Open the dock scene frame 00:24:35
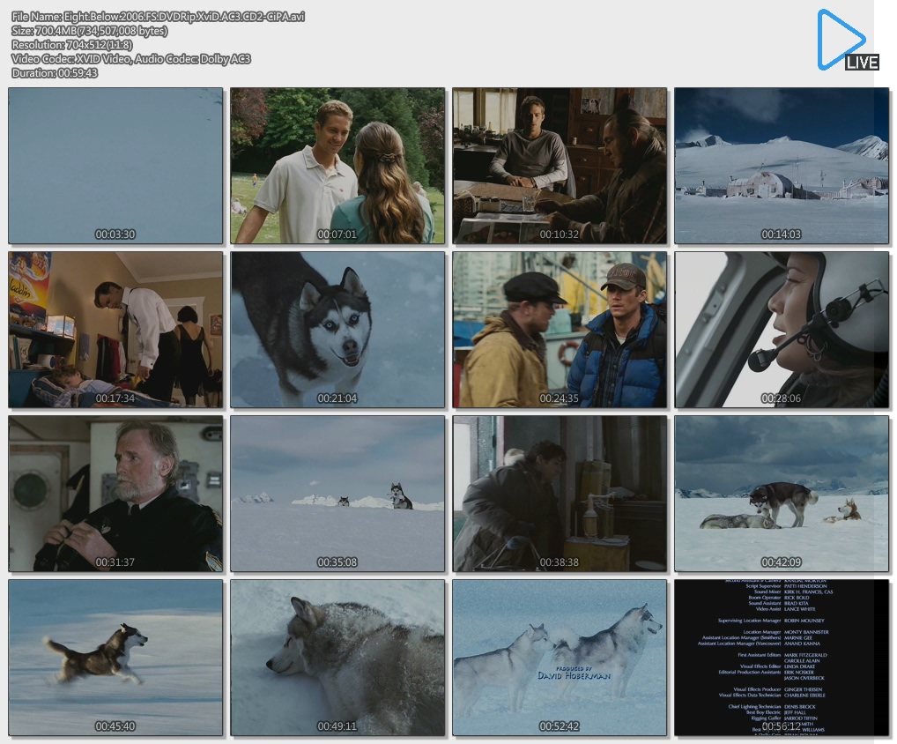Screen dimensions: 897x744 (x=560, y=330)
